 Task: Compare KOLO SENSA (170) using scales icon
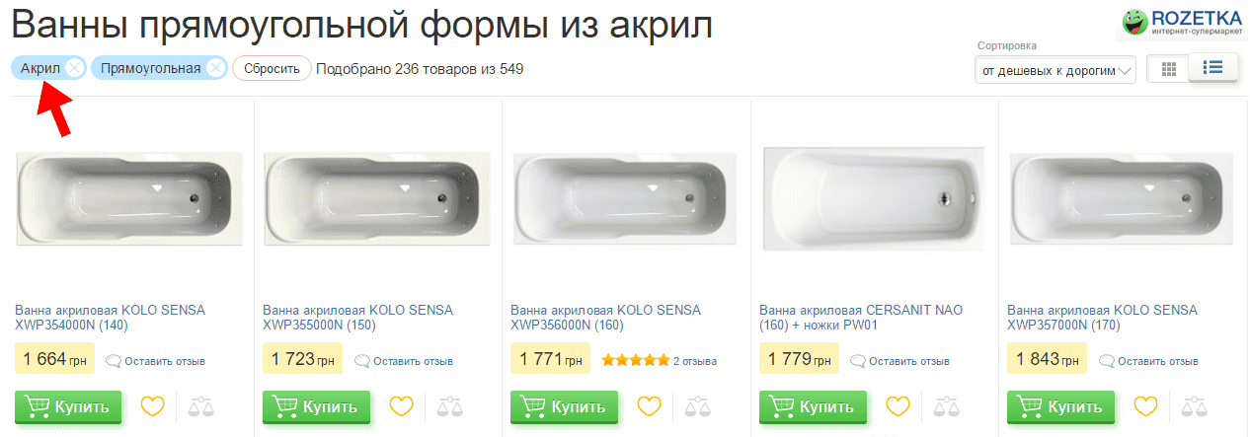click(1193, 406)
